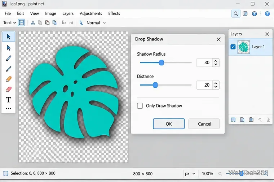Screen dimensions: 274x182
Task: Open the File menu
Action: tap(8, 13)
